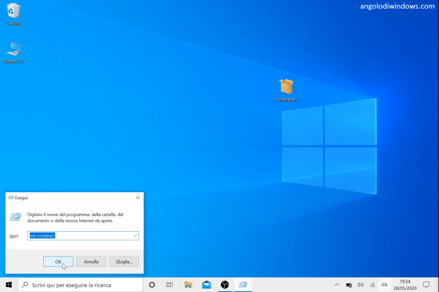
Task: Open Task View from the taskbar
Action: click(169, 285)
